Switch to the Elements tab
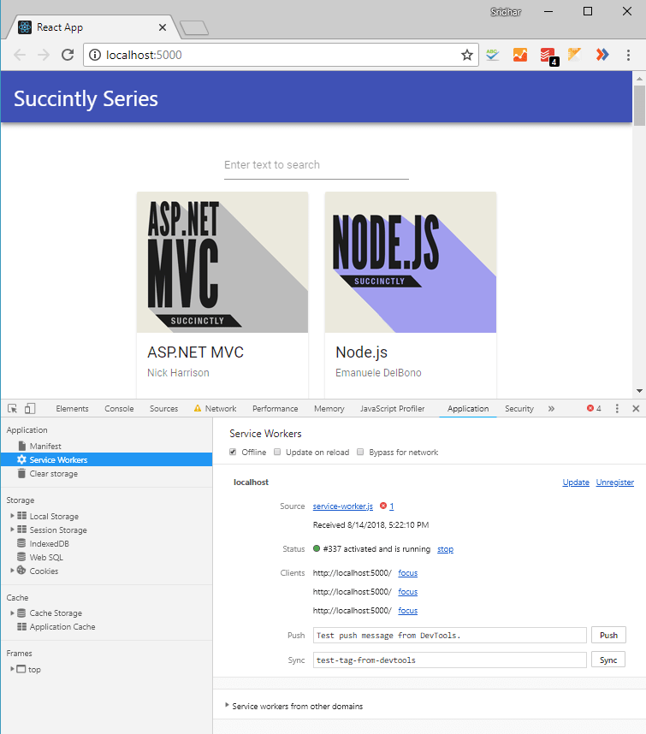Image resolution: width=646 pixels, height=734 pixels. tap(72, 408)
